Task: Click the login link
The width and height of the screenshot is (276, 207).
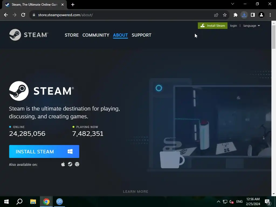Action: click(x=233, y=26)
